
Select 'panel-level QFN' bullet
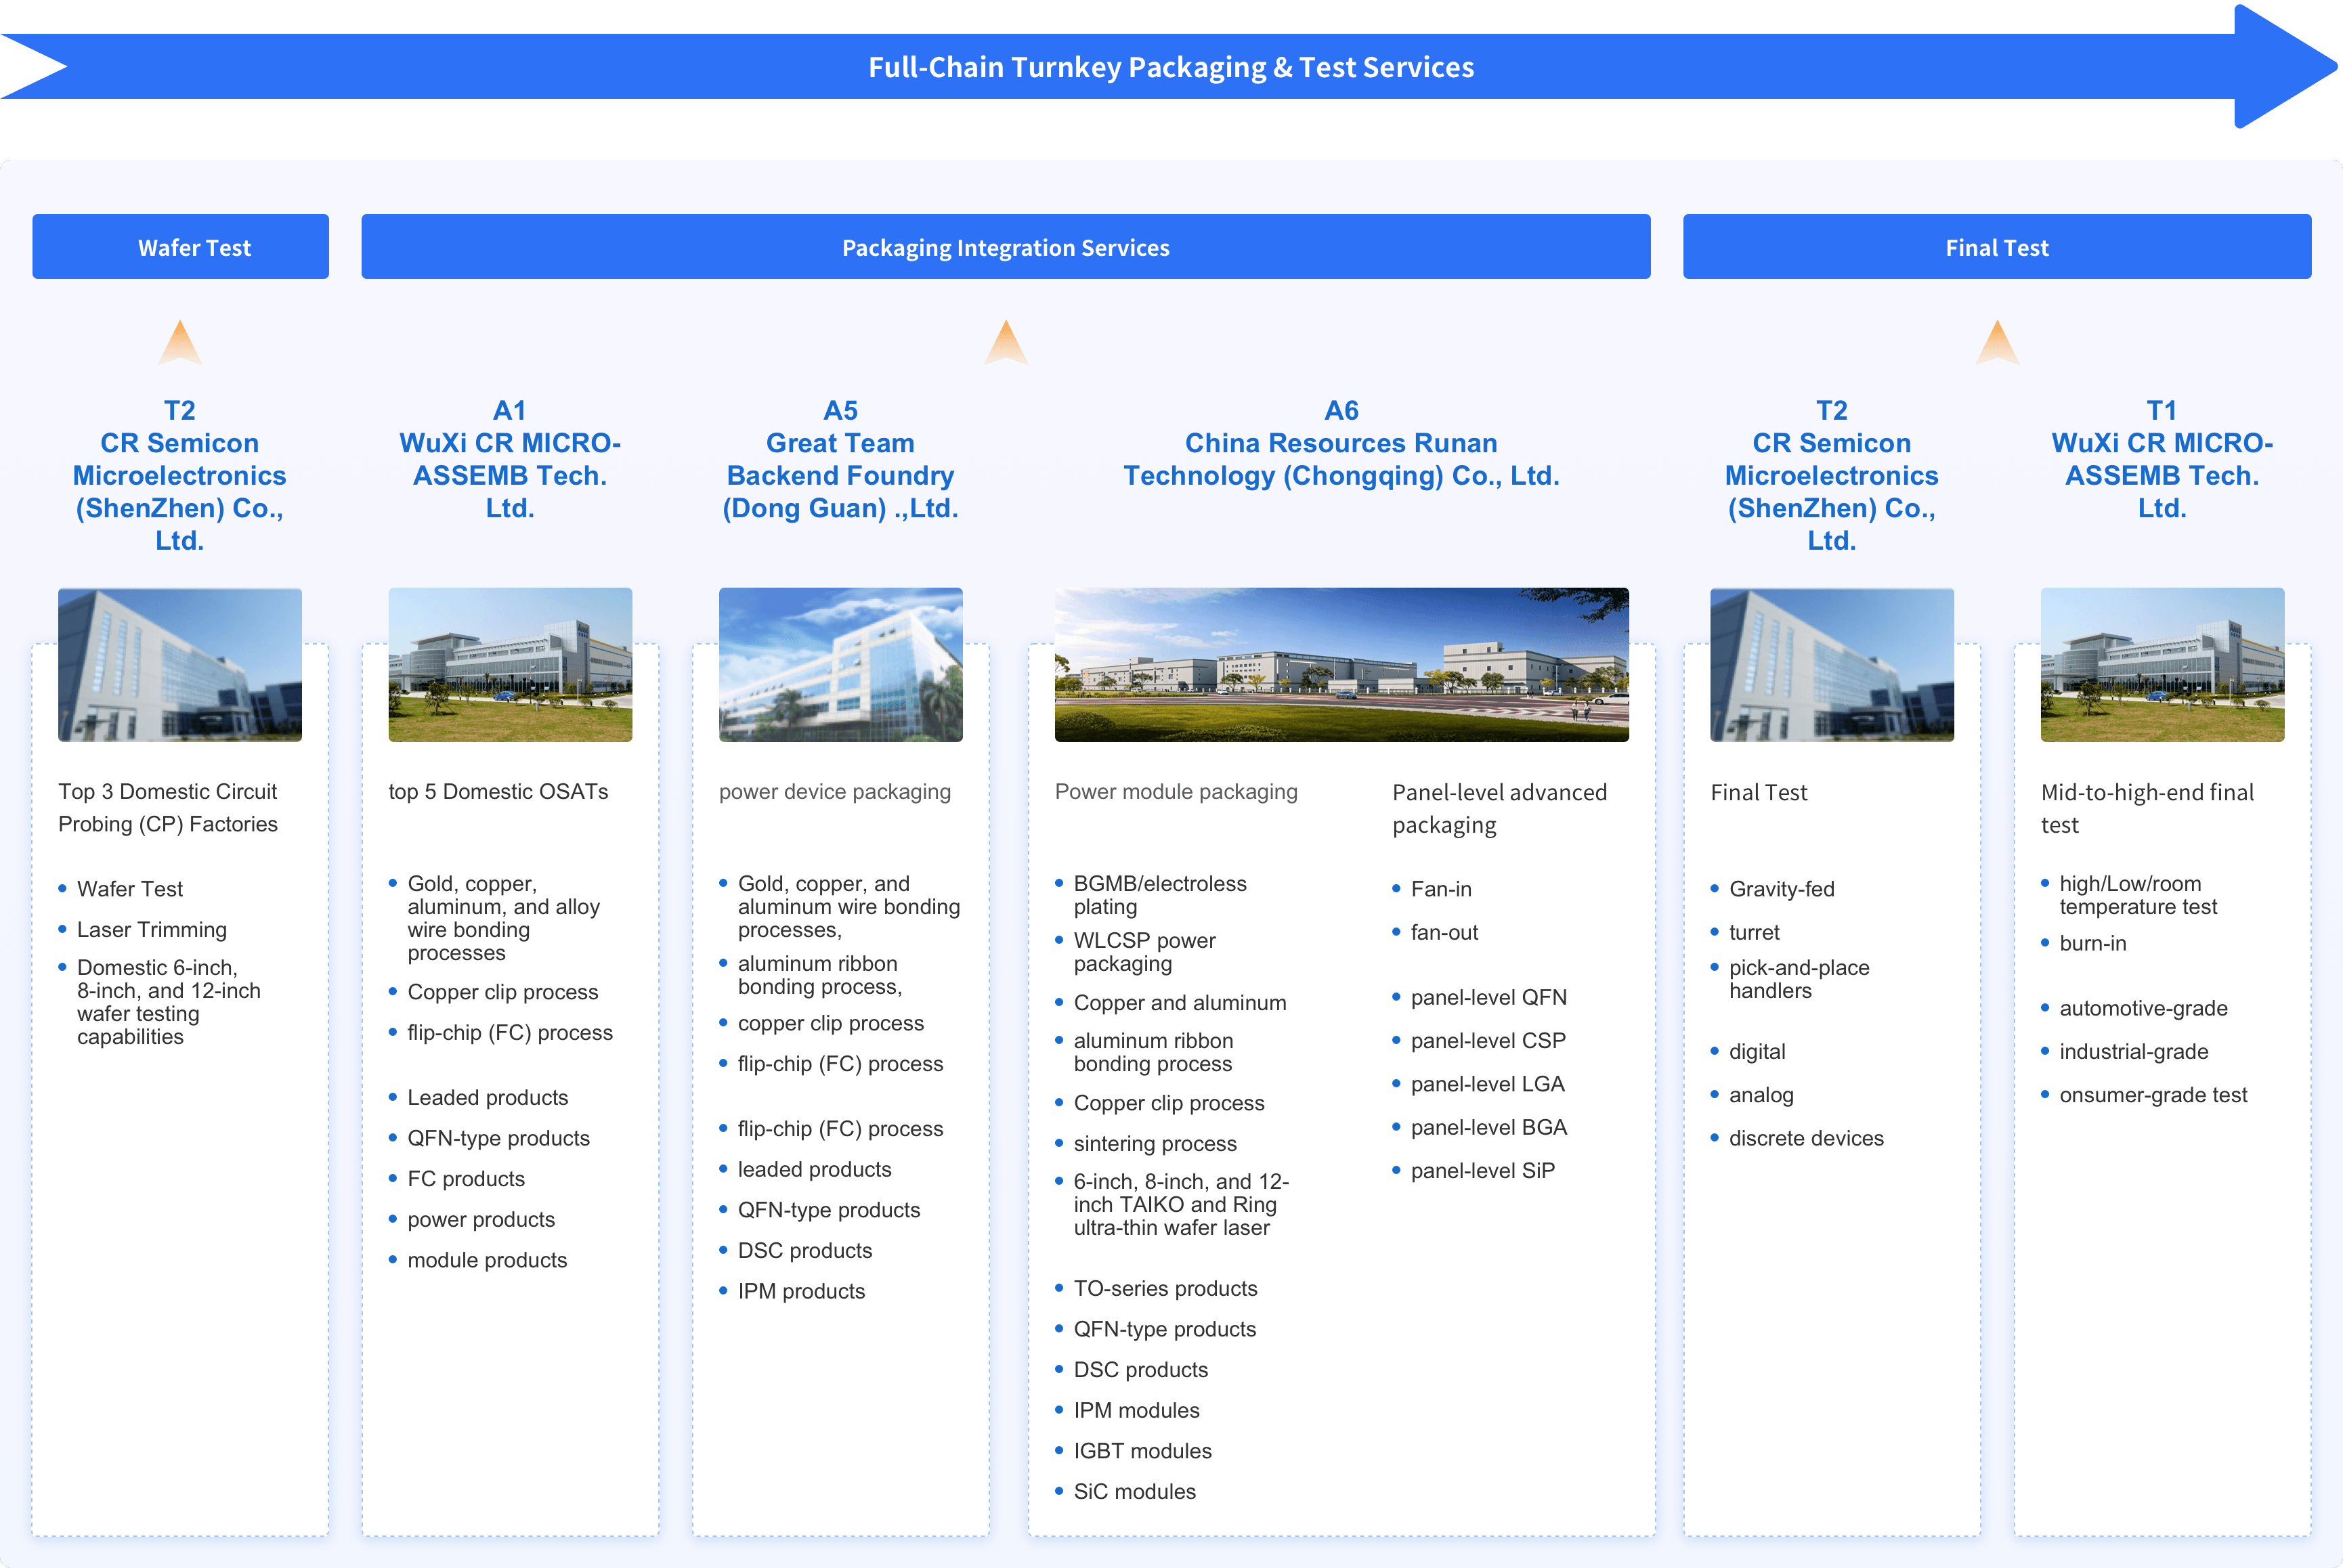coord(1488,997)
